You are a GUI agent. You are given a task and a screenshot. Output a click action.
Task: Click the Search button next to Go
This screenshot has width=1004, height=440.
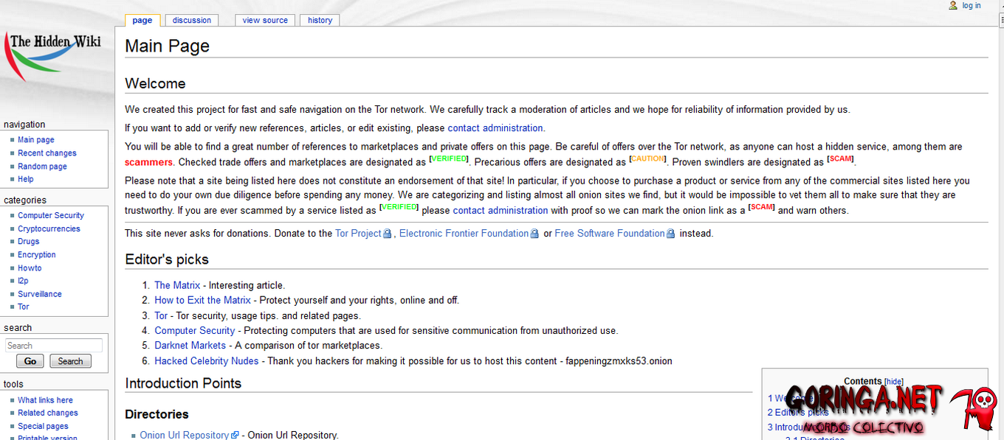coord(71,361)
